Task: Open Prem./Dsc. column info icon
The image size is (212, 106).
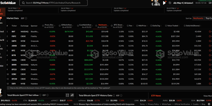Action: pos(43,25)
